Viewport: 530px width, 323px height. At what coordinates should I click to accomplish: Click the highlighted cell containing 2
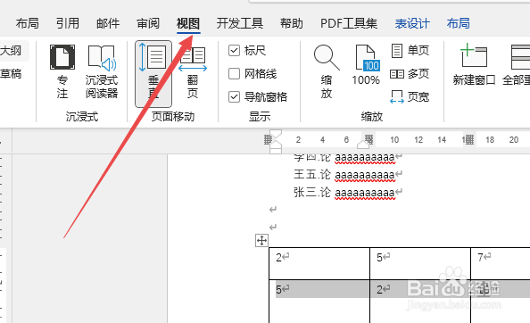[x=420, y=302]
